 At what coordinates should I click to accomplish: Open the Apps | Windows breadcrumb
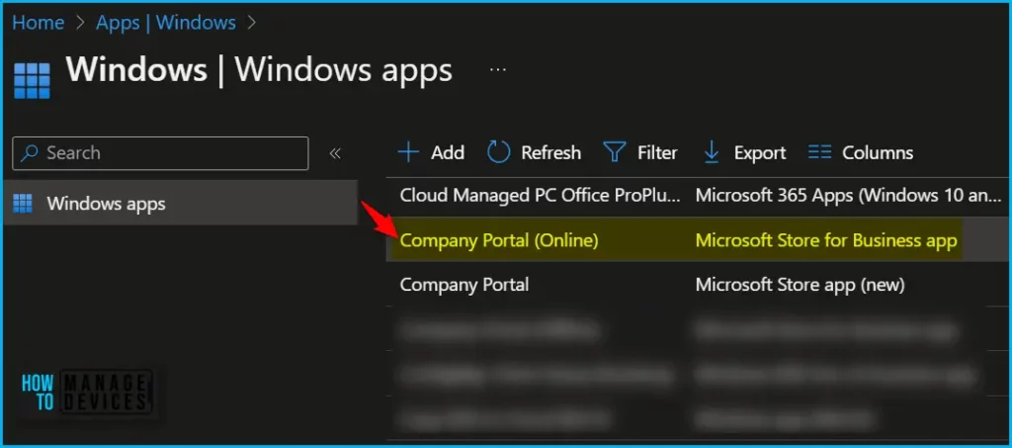click(x=166, y=23)
